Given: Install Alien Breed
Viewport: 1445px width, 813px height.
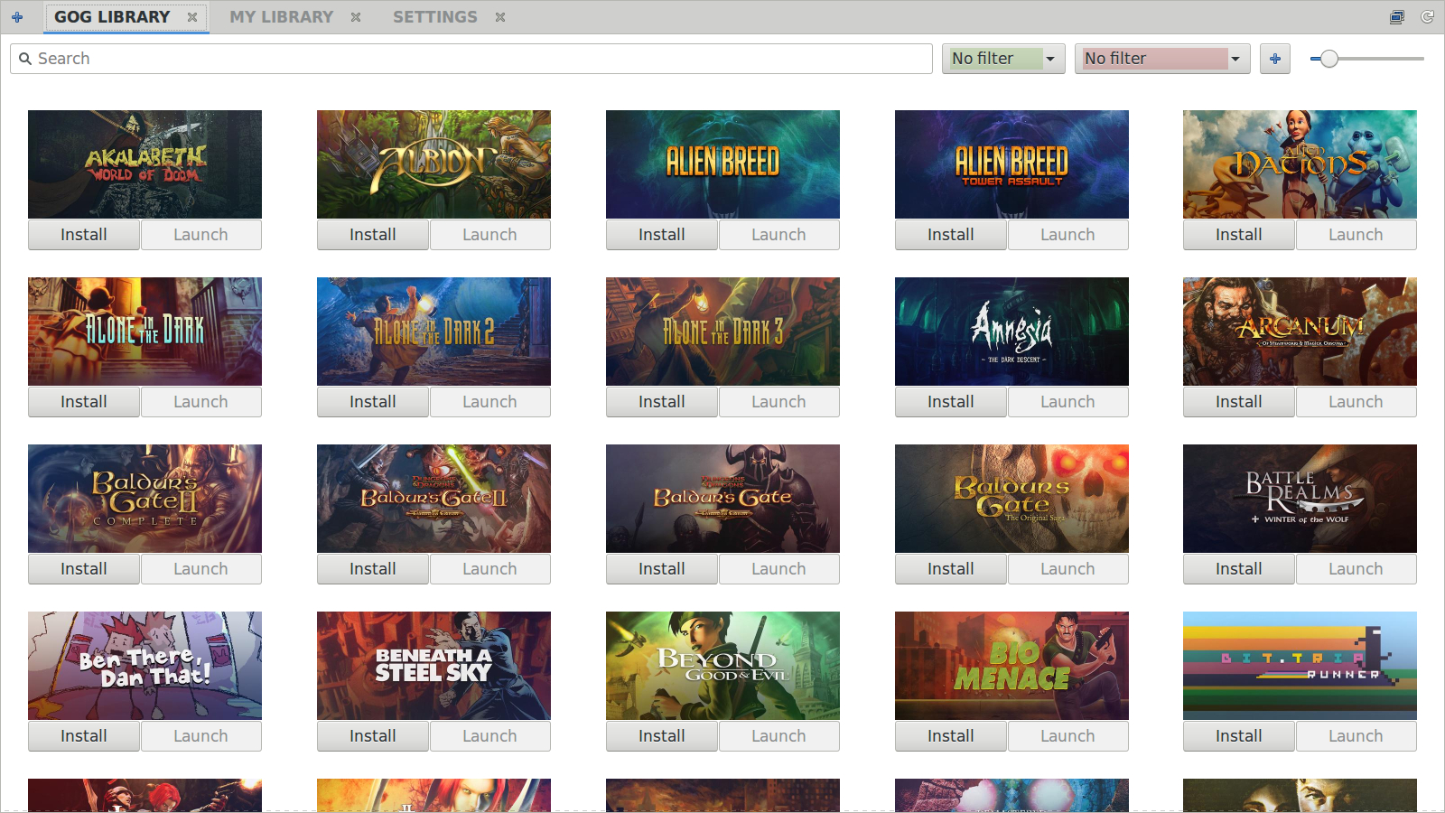Looking at the screenshot, I should 662,235.
